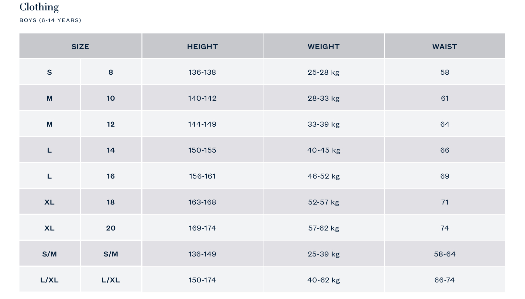
Task: Select the size 8 cell
Action: pyautogui.click(x=111, y=72)
